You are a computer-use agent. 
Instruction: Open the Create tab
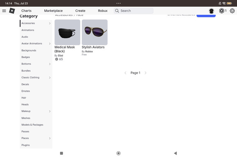[x=80, y=11]
